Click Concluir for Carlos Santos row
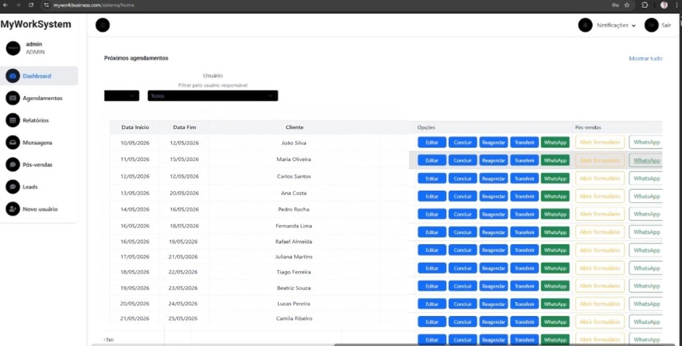 tap(463, 178)
